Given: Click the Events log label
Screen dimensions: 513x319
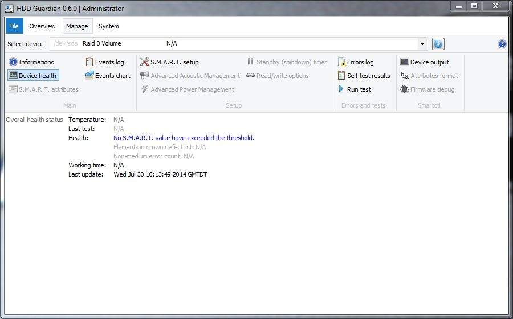Looking at the screenshot, I should coord(109,62).
